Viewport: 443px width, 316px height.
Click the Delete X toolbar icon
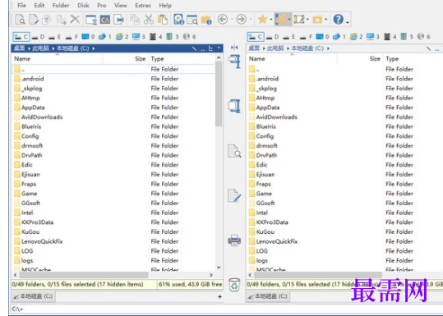pos(75,20)
